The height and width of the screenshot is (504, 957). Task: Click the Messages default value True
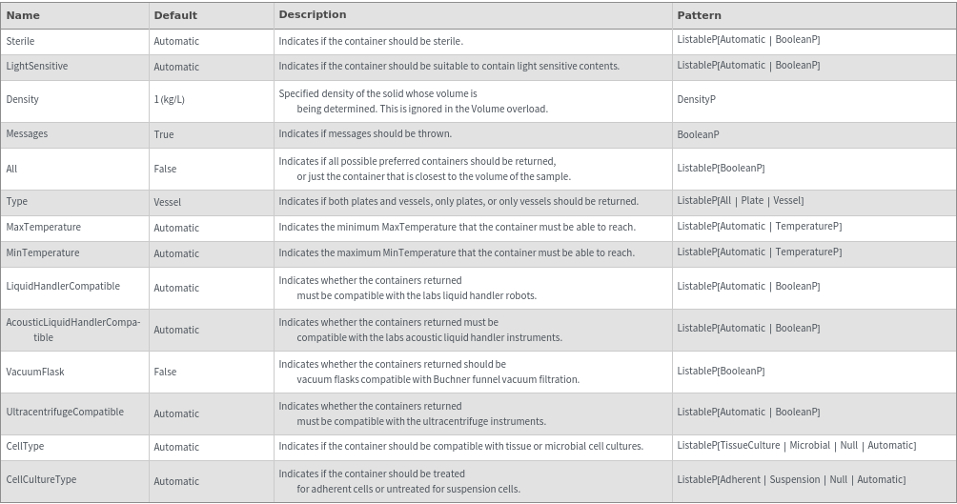(164, 135)
